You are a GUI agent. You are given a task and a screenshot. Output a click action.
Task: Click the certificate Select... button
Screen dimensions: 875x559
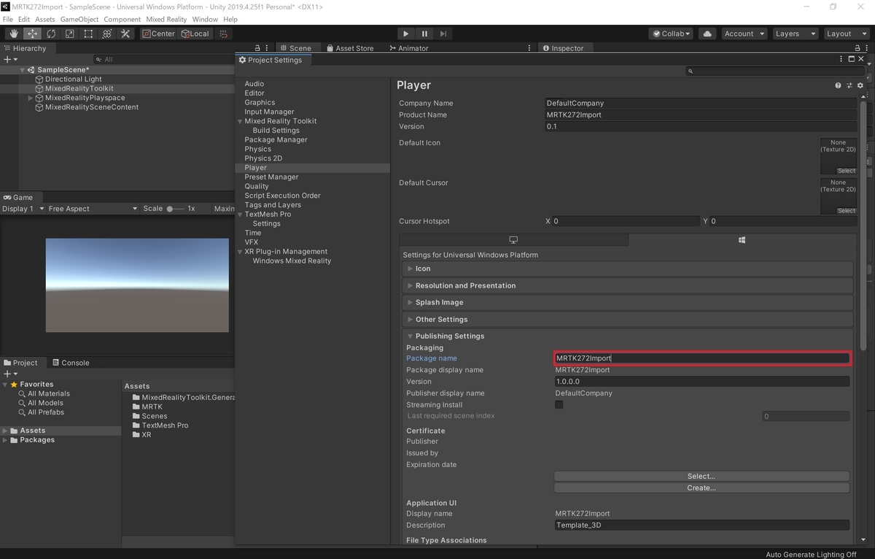point(701,476)
